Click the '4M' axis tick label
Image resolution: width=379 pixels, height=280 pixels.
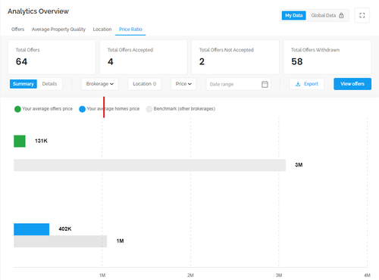coord(367,275)
